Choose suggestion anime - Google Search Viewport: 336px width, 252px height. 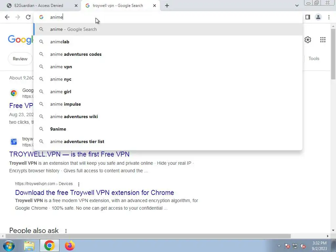click(x=168, y=29)
